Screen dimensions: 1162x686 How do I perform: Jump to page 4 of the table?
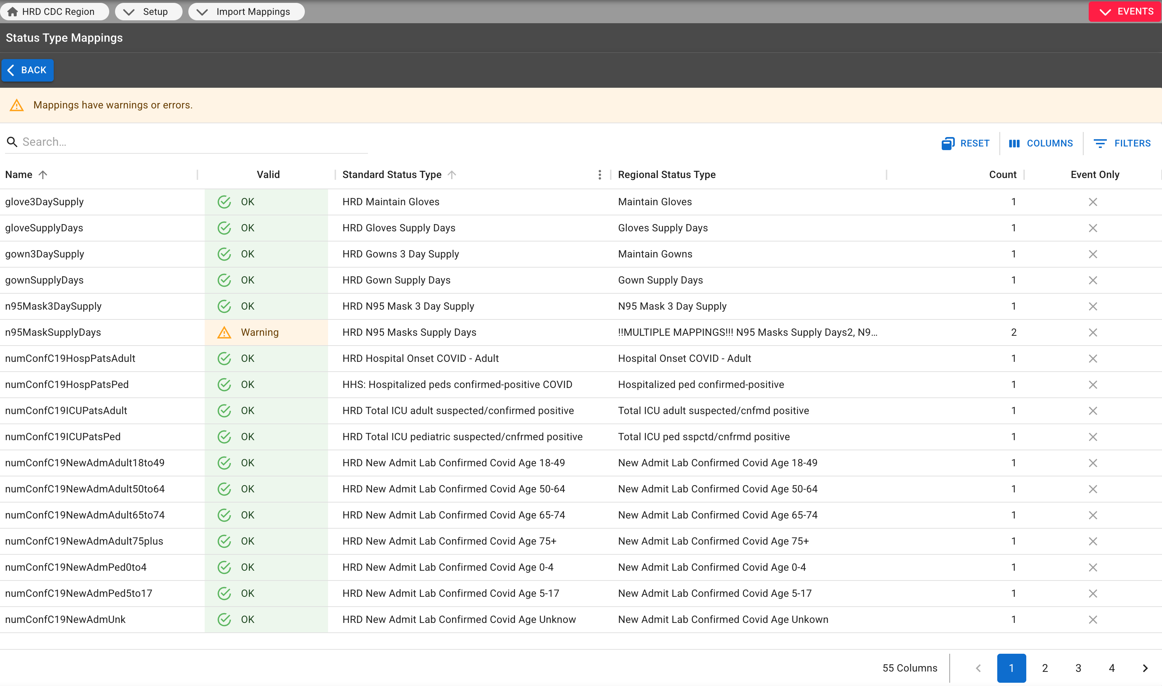tap(1111, 668)
